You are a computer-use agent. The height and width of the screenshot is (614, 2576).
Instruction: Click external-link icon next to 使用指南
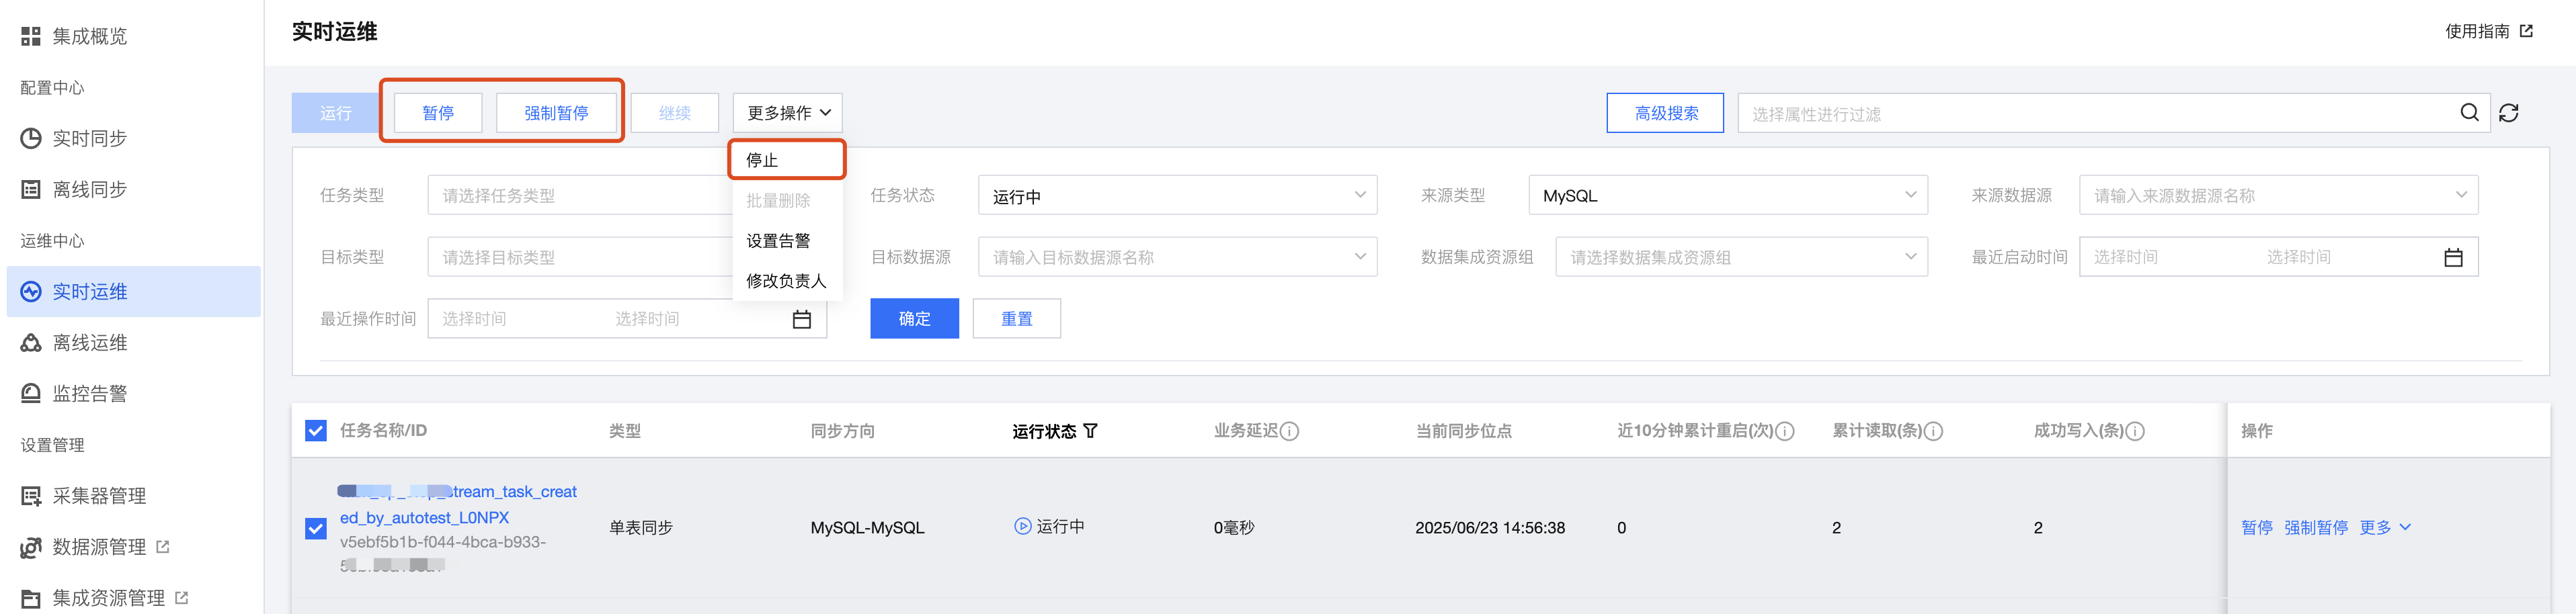pyautogui.click(x=2526, y=31)
